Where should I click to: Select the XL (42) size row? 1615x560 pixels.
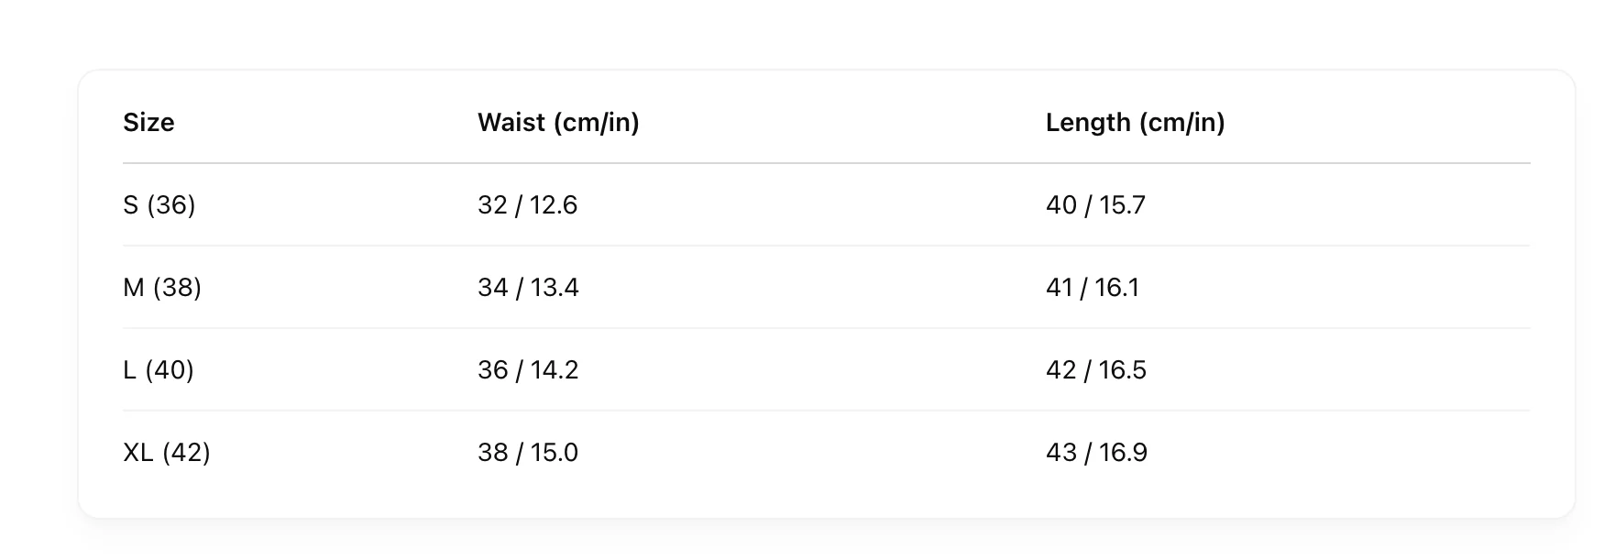(x=167, y=452)
